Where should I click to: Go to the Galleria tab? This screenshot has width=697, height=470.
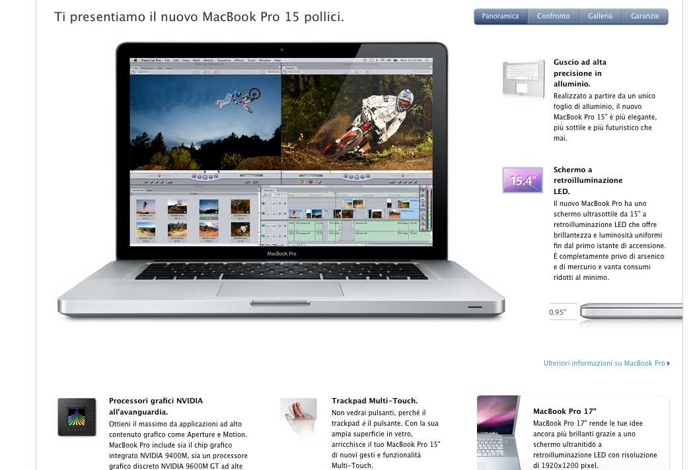[600, 17]
